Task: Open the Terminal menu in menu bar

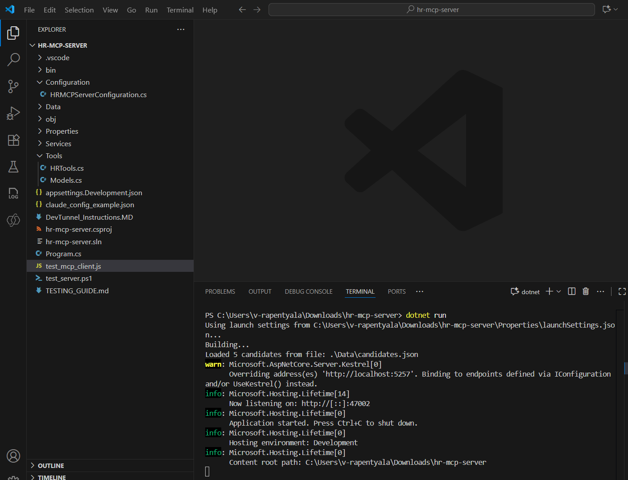Action: click(180, 10)
